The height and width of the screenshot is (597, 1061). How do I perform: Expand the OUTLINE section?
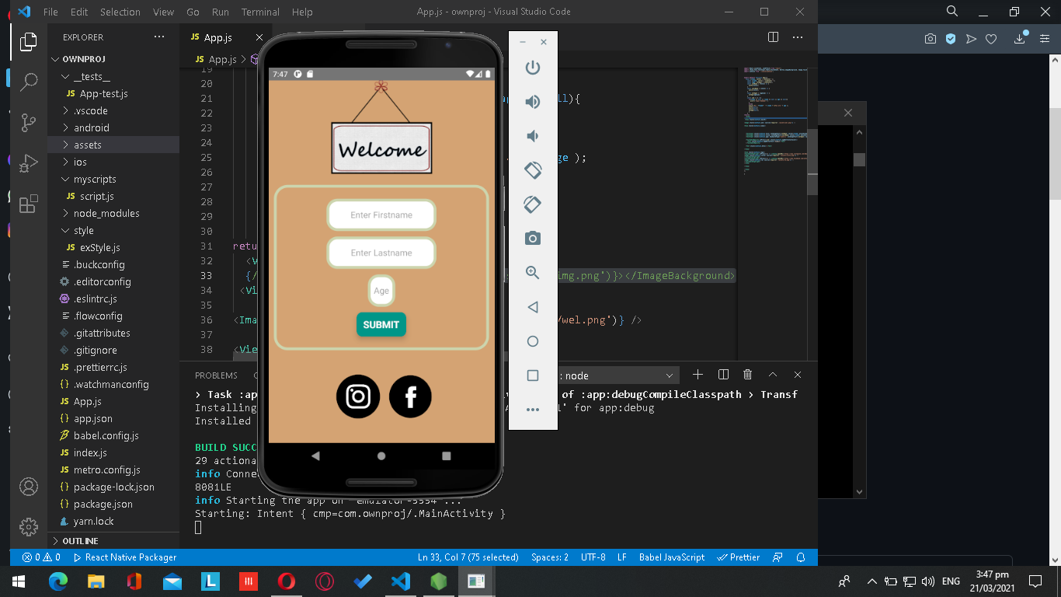pos(80,541)
